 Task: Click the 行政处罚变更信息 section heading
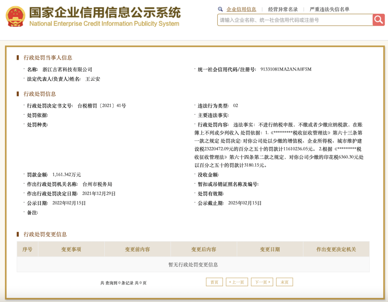click(45, 234)
